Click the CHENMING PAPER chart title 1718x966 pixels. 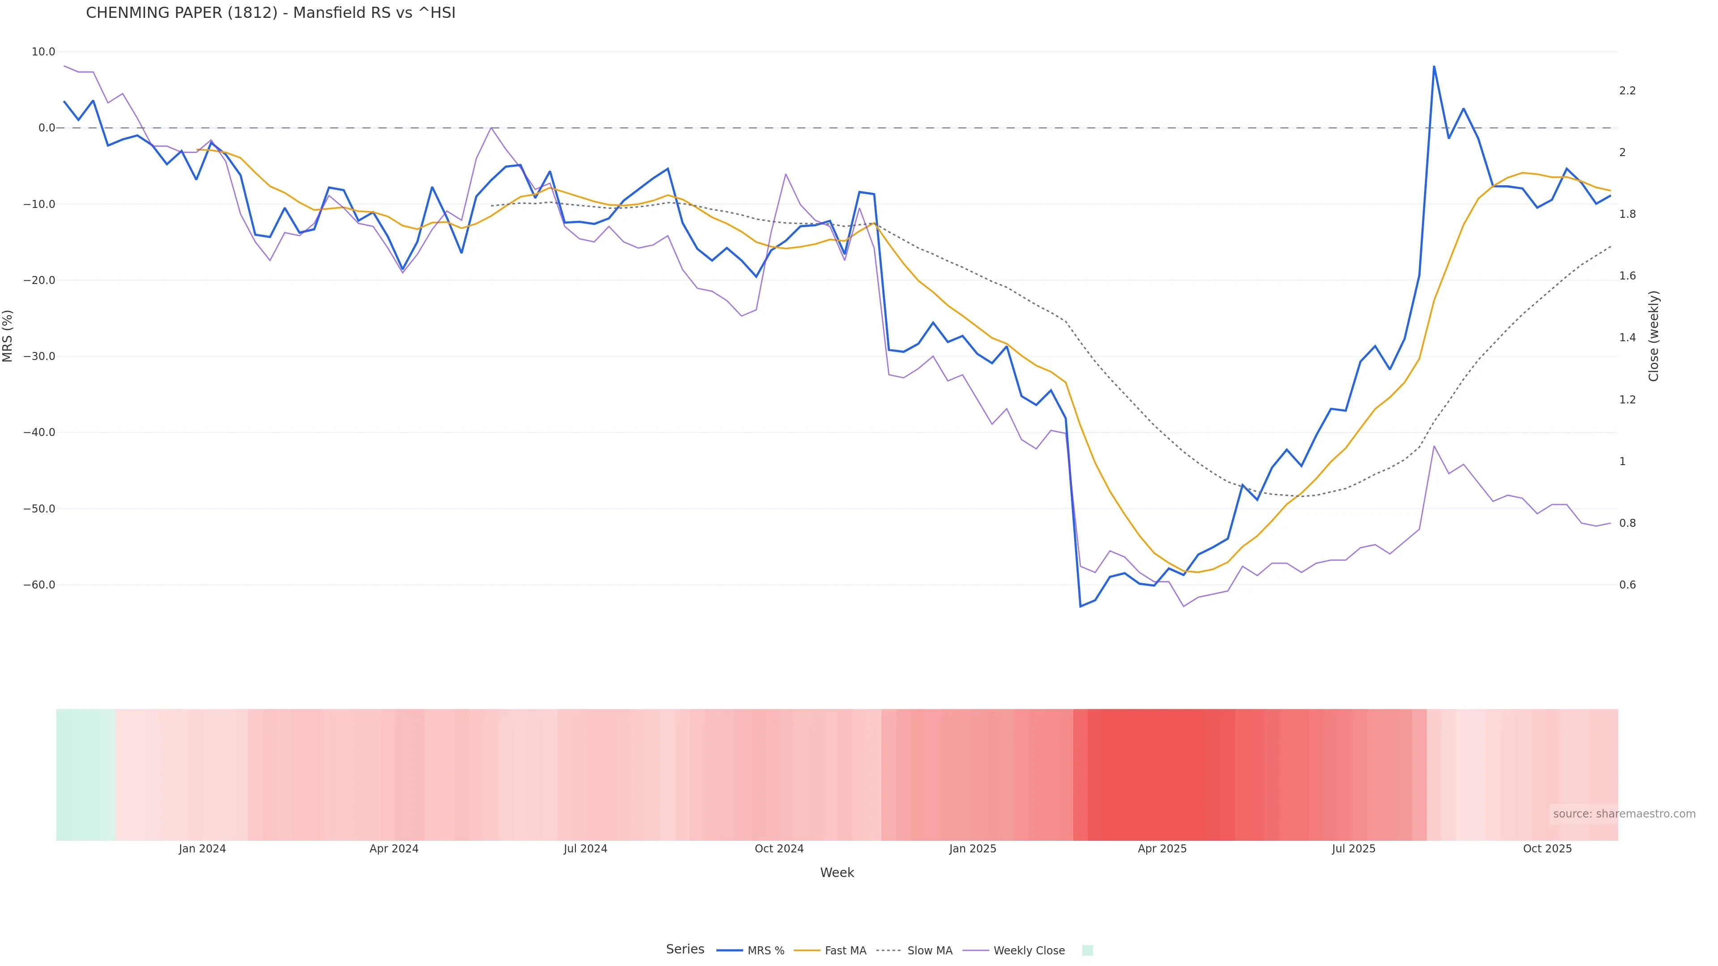(270, 13)
